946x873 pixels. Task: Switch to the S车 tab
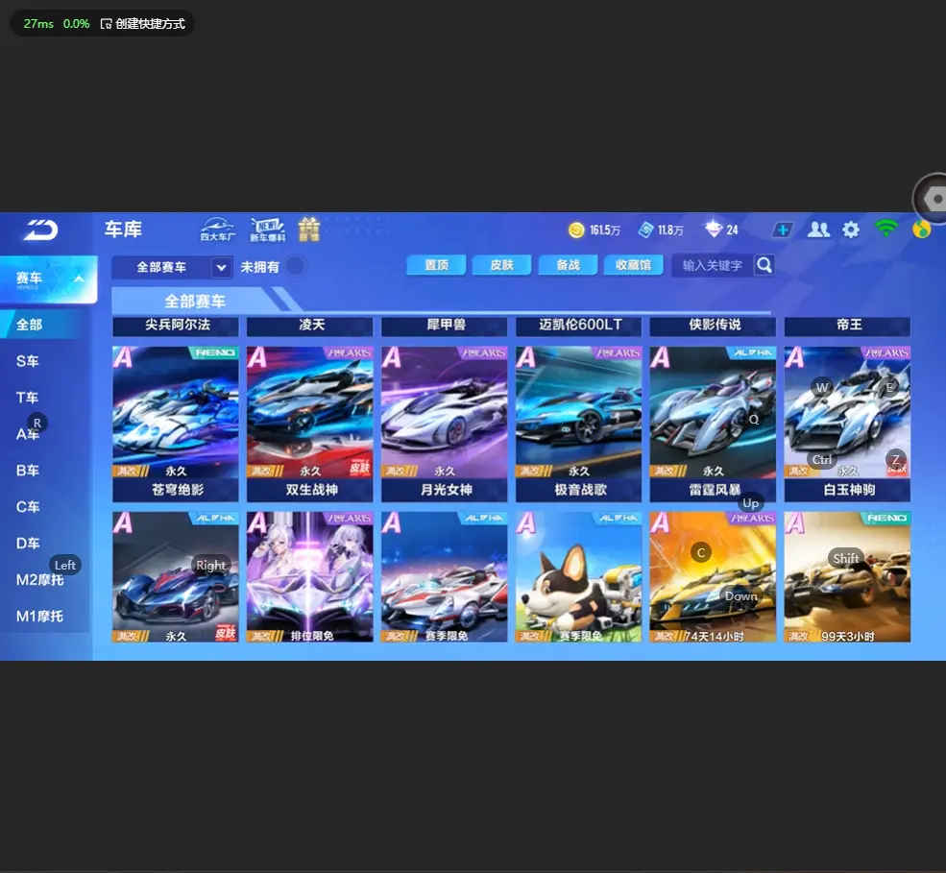(28, 361)
